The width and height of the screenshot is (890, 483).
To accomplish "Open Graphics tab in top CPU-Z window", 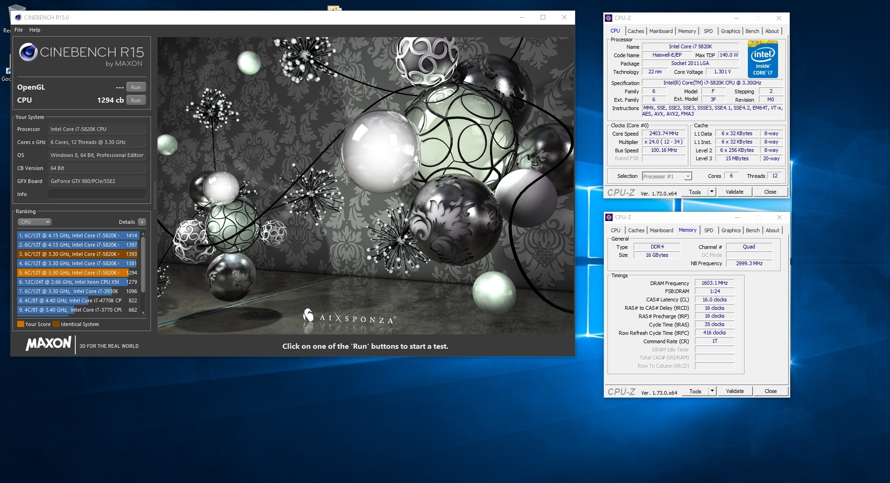I will [731, 31].
